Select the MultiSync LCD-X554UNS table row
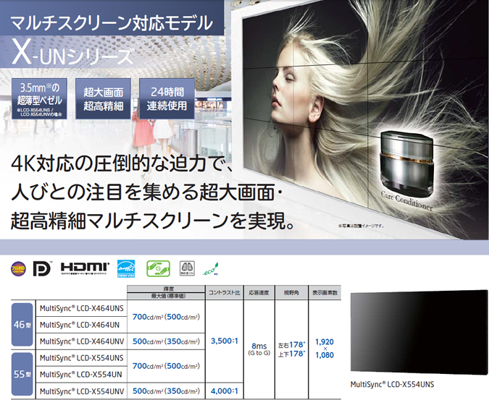 (x=82, y=358)
